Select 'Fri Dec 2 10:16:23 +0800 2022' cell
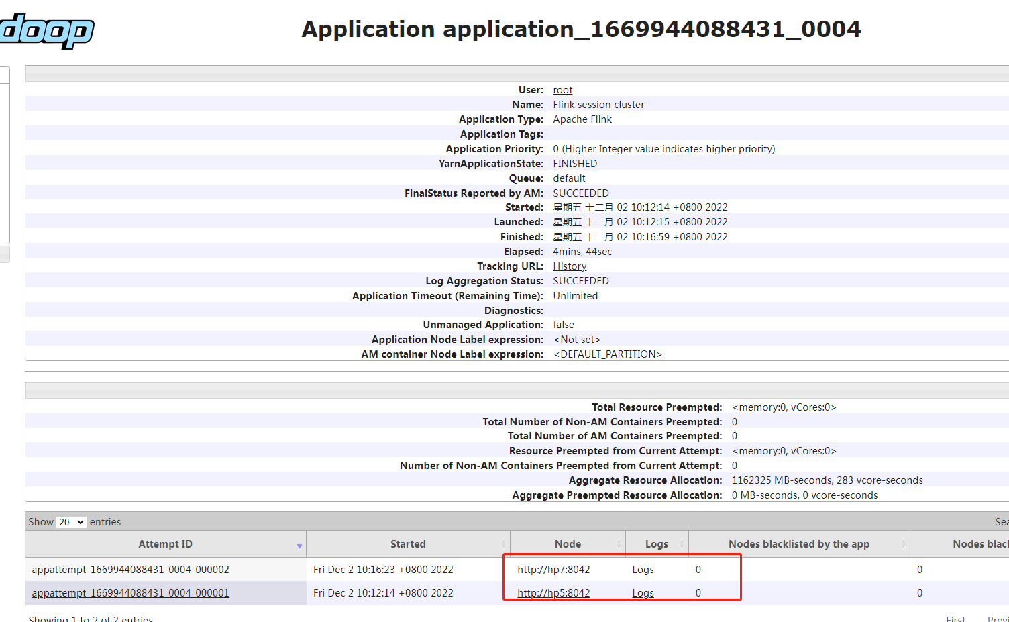Screen dimensions: 1009x622 383,570
